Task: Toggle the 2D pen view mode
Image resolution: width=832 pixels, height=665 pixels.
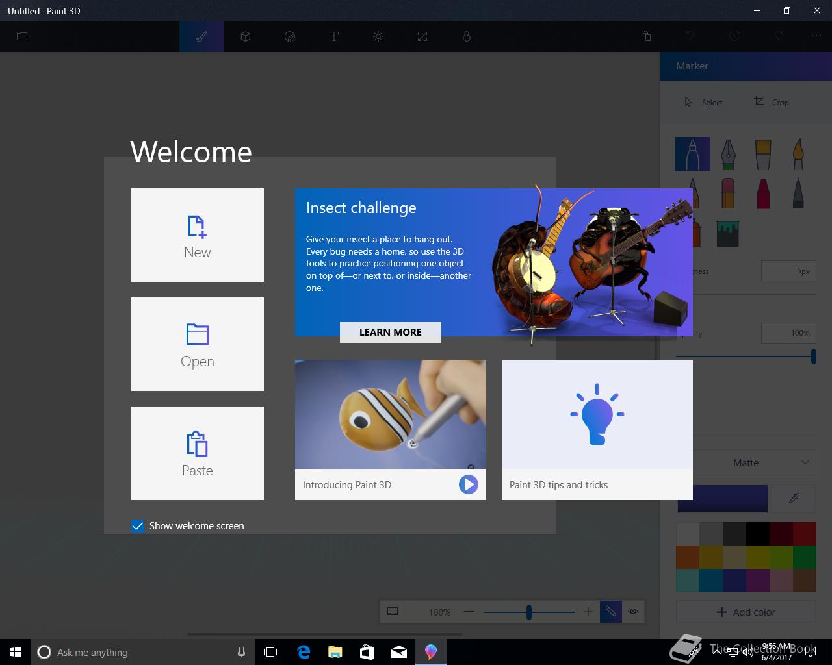Action: (611, 612)
